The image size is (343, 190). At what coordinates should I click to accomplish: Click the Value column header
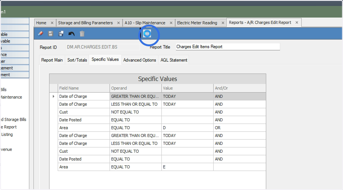click(188, 88)
